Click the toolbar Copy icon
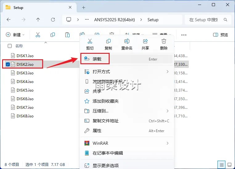Image resolution: width=235 pixels, height=169 pixels. click(x=53, y=35)
